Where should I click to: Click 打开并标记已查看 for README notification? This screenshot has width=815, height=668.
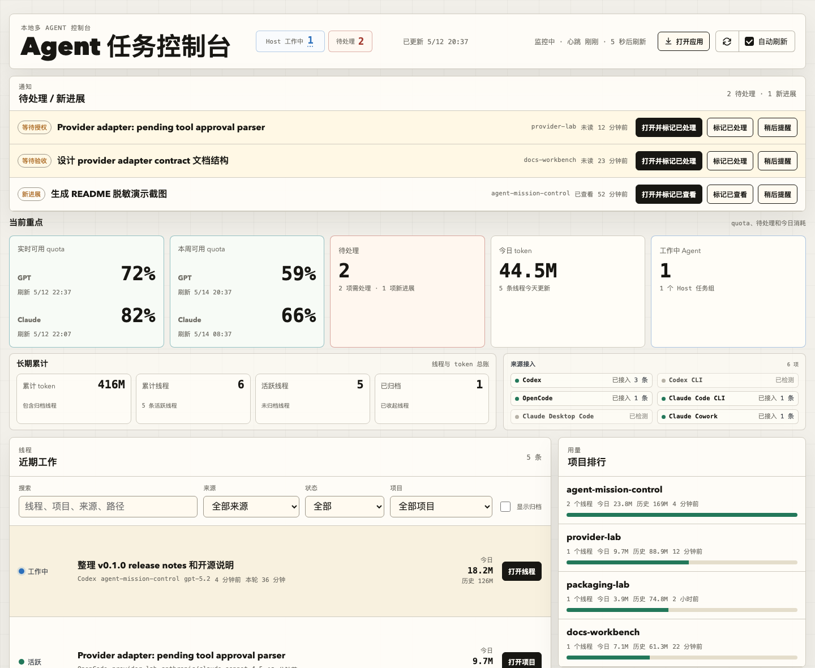669,194
